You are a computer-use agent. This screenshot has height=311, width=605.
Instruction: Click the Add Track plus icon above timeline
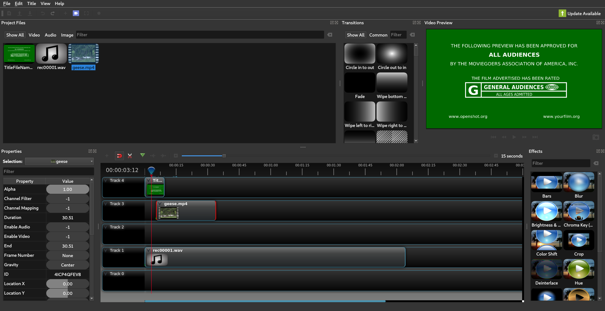[x=107, y=156]
